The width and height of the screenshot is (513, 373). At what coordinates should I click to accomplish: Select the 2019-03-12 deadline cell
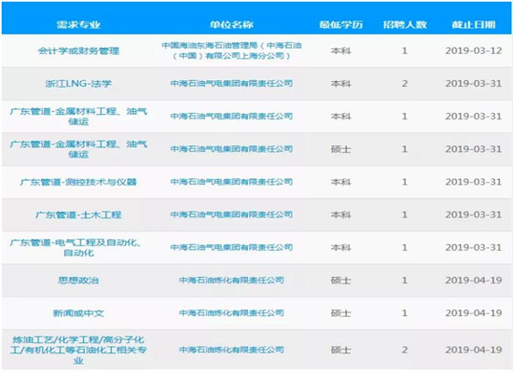[x=474, y=50]
